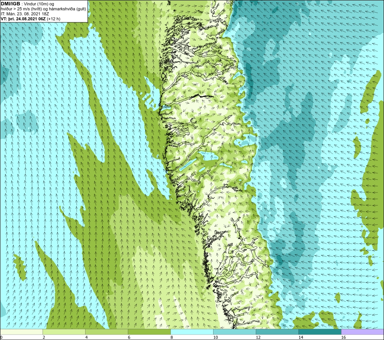Viewport: 384px width, 340px height.
Task: Click the legend tick label '8'
Action: pos(172,338)
